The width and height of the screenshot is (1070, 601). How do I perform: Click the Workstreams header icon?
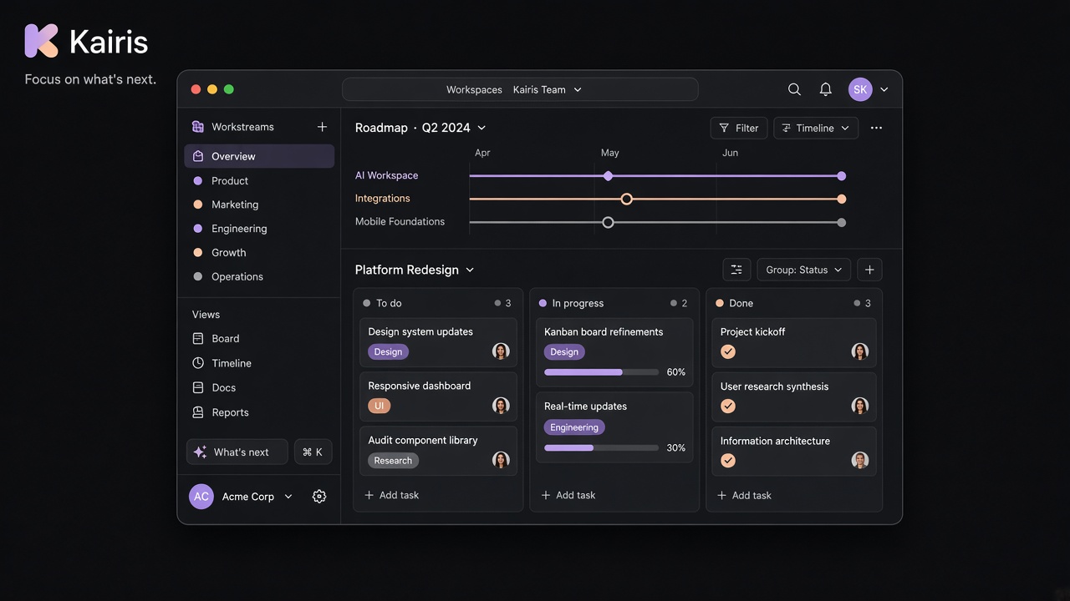point(198,127)
